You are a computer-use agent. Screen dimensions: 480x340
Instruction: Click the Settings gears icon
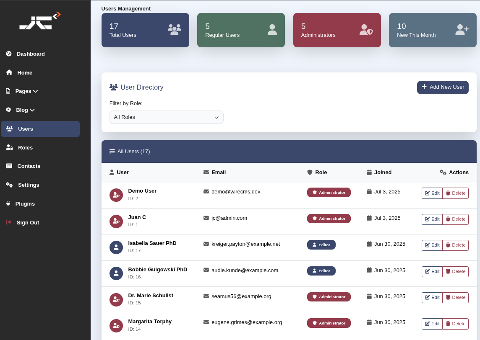pos(10,185)
